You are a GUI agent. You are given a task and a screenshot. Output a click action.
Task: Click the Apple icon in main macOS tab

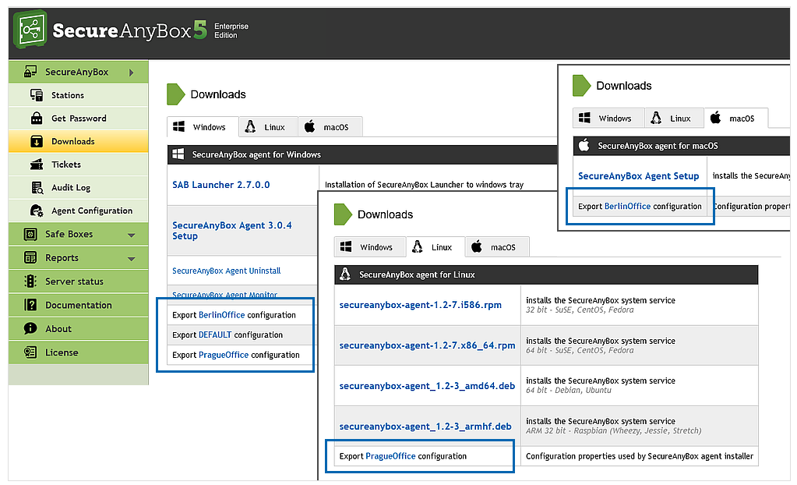[x=309, y=126]
